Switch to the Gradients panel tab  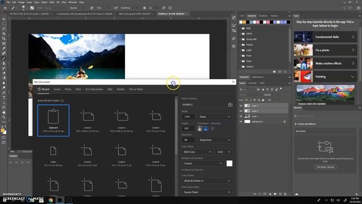coord(263,16)
